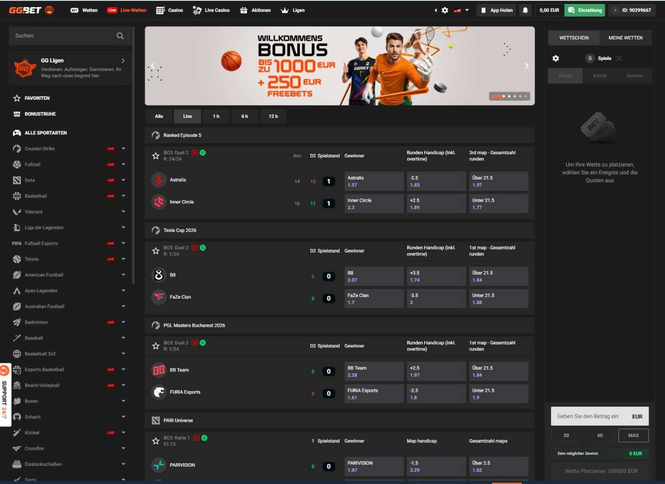Viewport: 665px width, 484px height.
Task: Click the Counter-Strike sport icon
Action: click(x=17, y=148)
